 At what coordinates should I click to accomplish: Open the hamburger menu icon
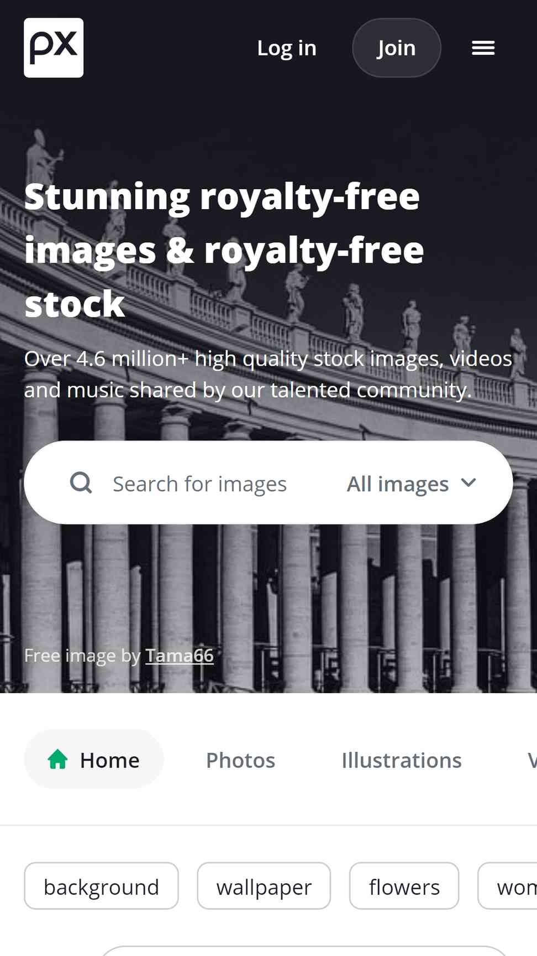pyautogui.click(x=483, y=48)
